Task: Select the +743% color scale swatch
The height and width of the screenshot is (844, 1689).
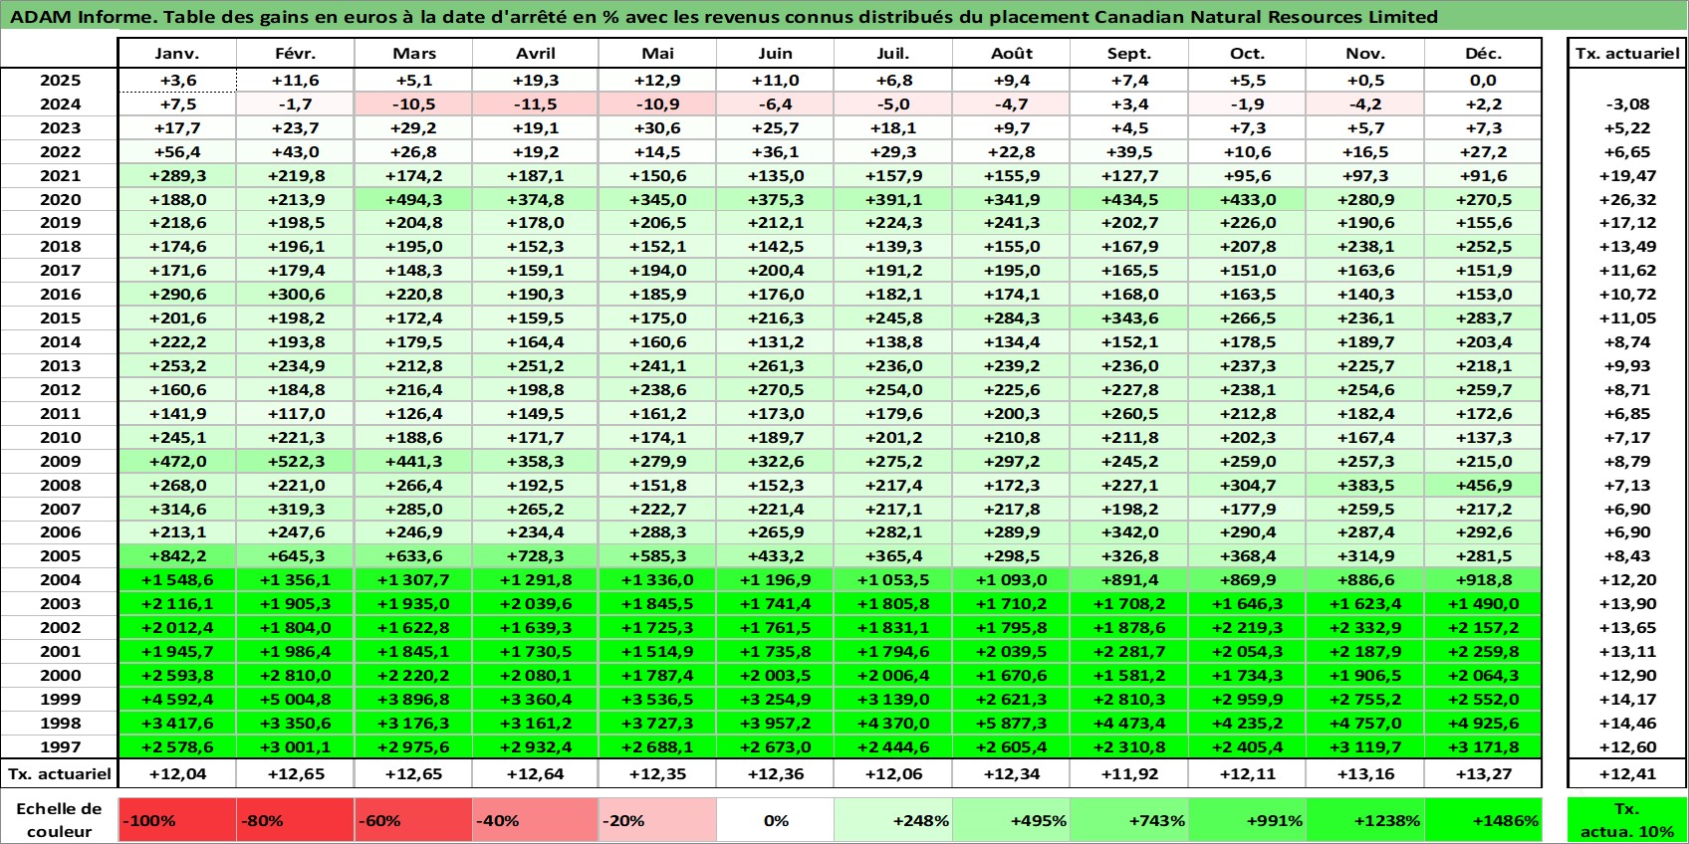Action: click(1129, 820)
